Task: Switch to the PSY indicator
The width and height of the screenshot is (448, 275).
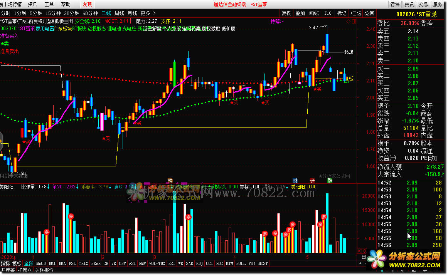Action: coord(252,263)
